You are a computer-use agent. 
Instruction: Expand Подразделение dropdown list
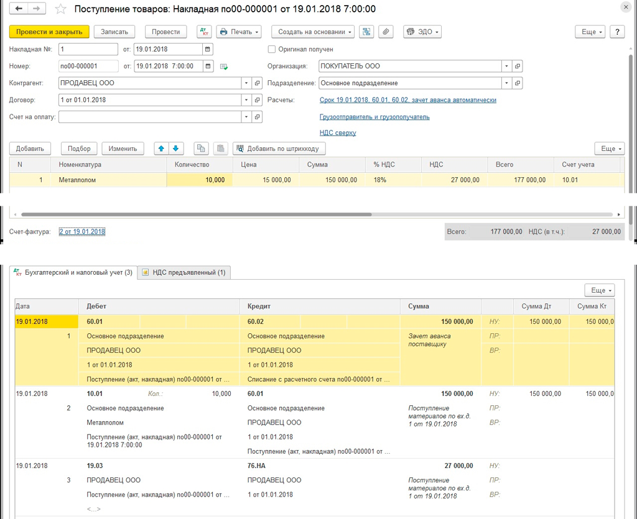[x=506, y=83]
